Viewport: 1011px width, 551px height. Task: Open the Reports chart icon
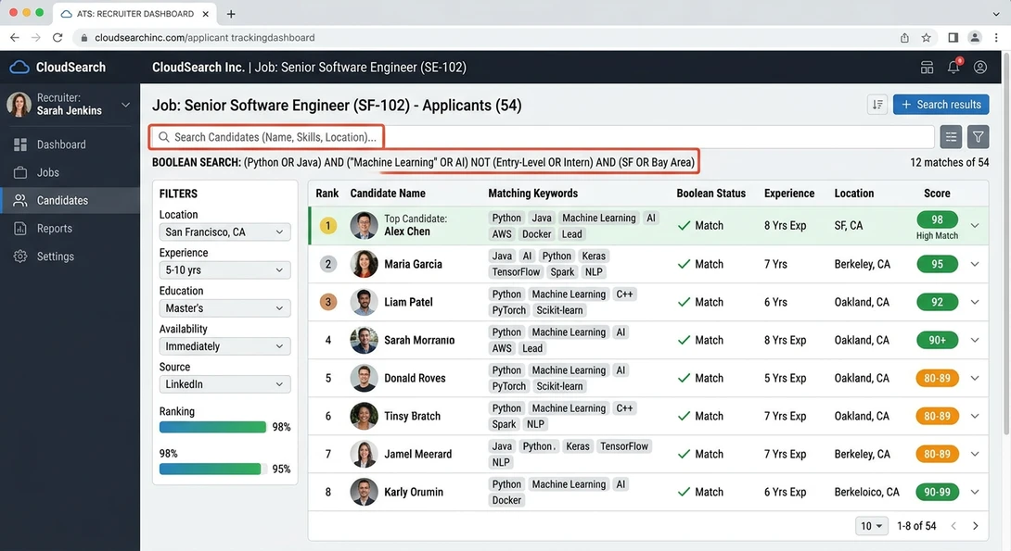point(20,229)
